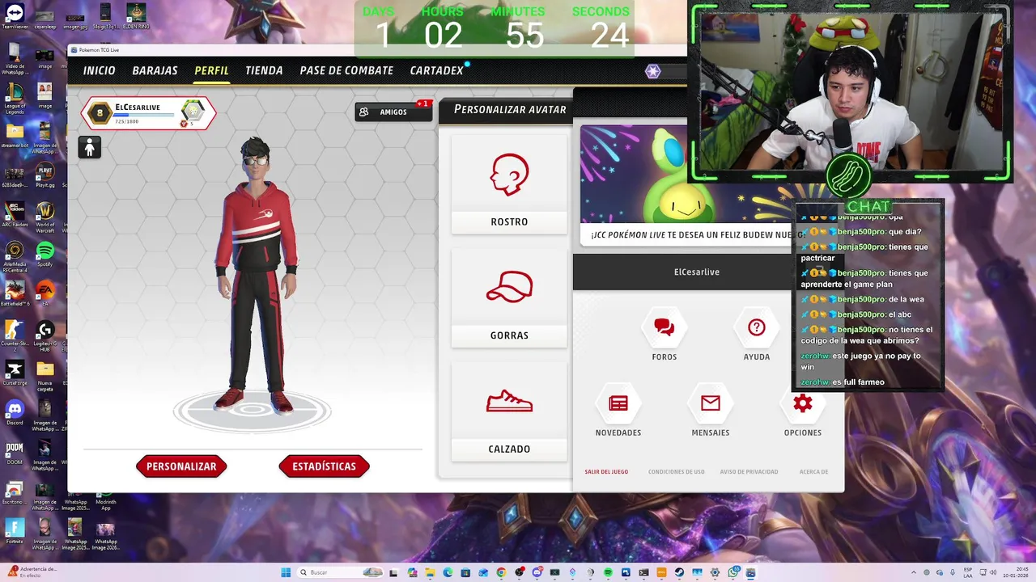The image size is (1036, 582).
Task: Open League of Legends desktop shortcut
Action: [15, 95]
